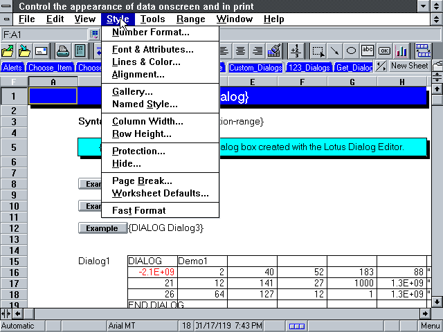This screenshot has width=443, height=332.
Task: Click the create chart bar-graph icon
Action: (401, 51)
